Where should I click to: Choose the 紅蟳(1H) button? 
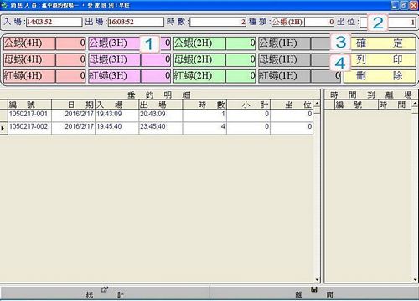(x=284, y=76)
